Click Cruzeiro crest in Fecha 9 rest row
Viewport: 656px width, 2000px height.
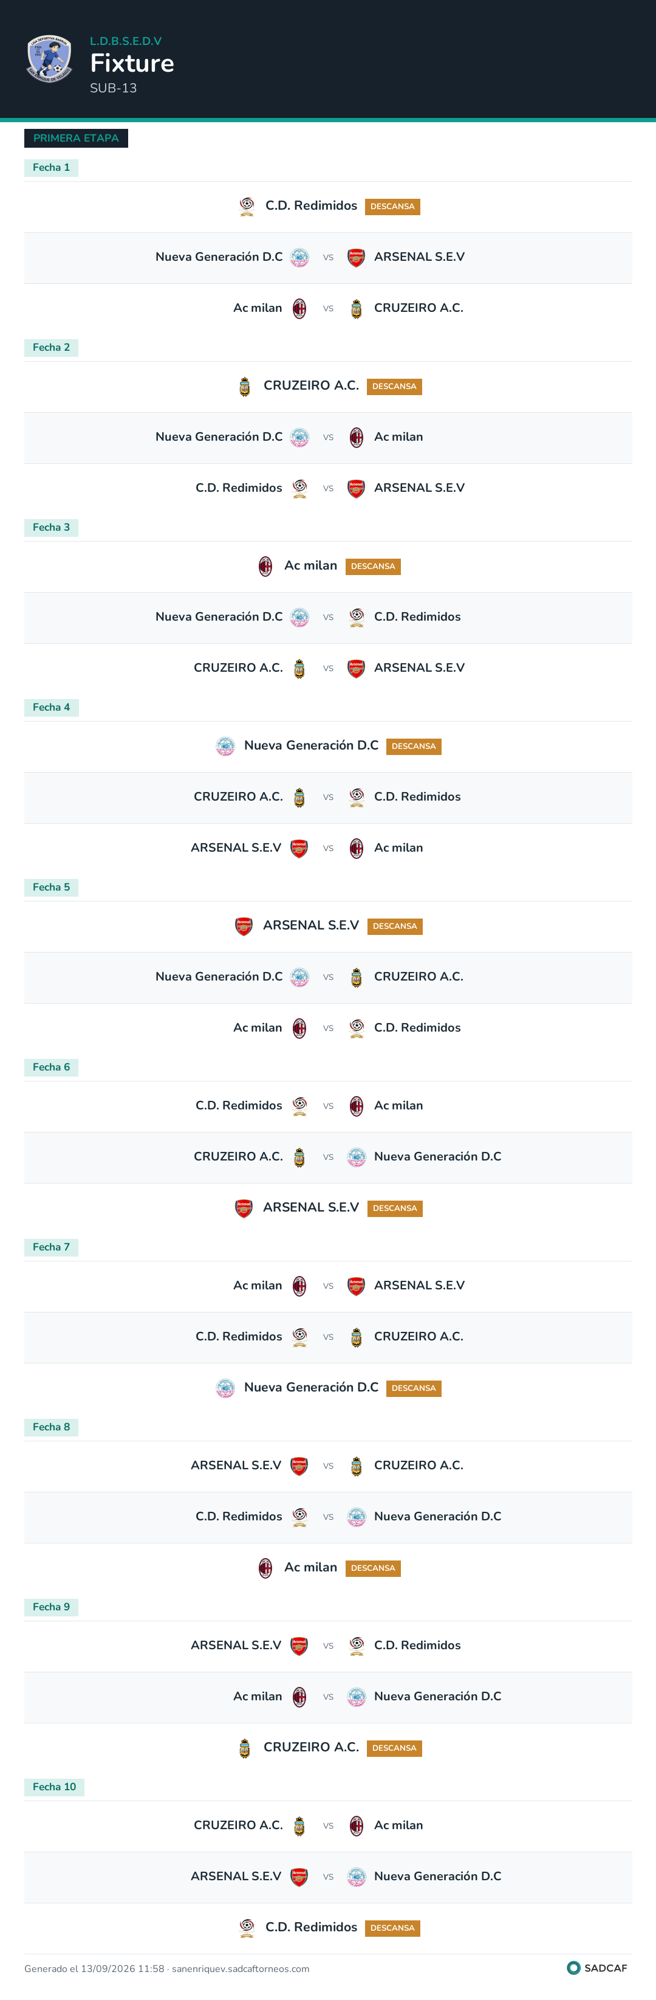(244, 1748)
